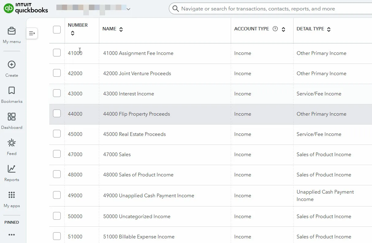Viewport: 372px width, 243px height.
Task: Open Bookmarks in the sidebar
Action: pos(12,91)
